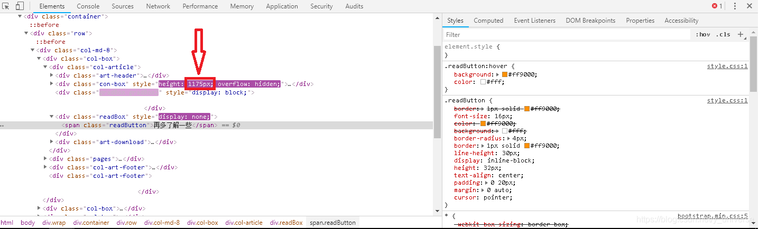The height and width of the screenshot is (229, 759).
Task: Select span.readButton in the breadcrumb bar
Action: 333,223
